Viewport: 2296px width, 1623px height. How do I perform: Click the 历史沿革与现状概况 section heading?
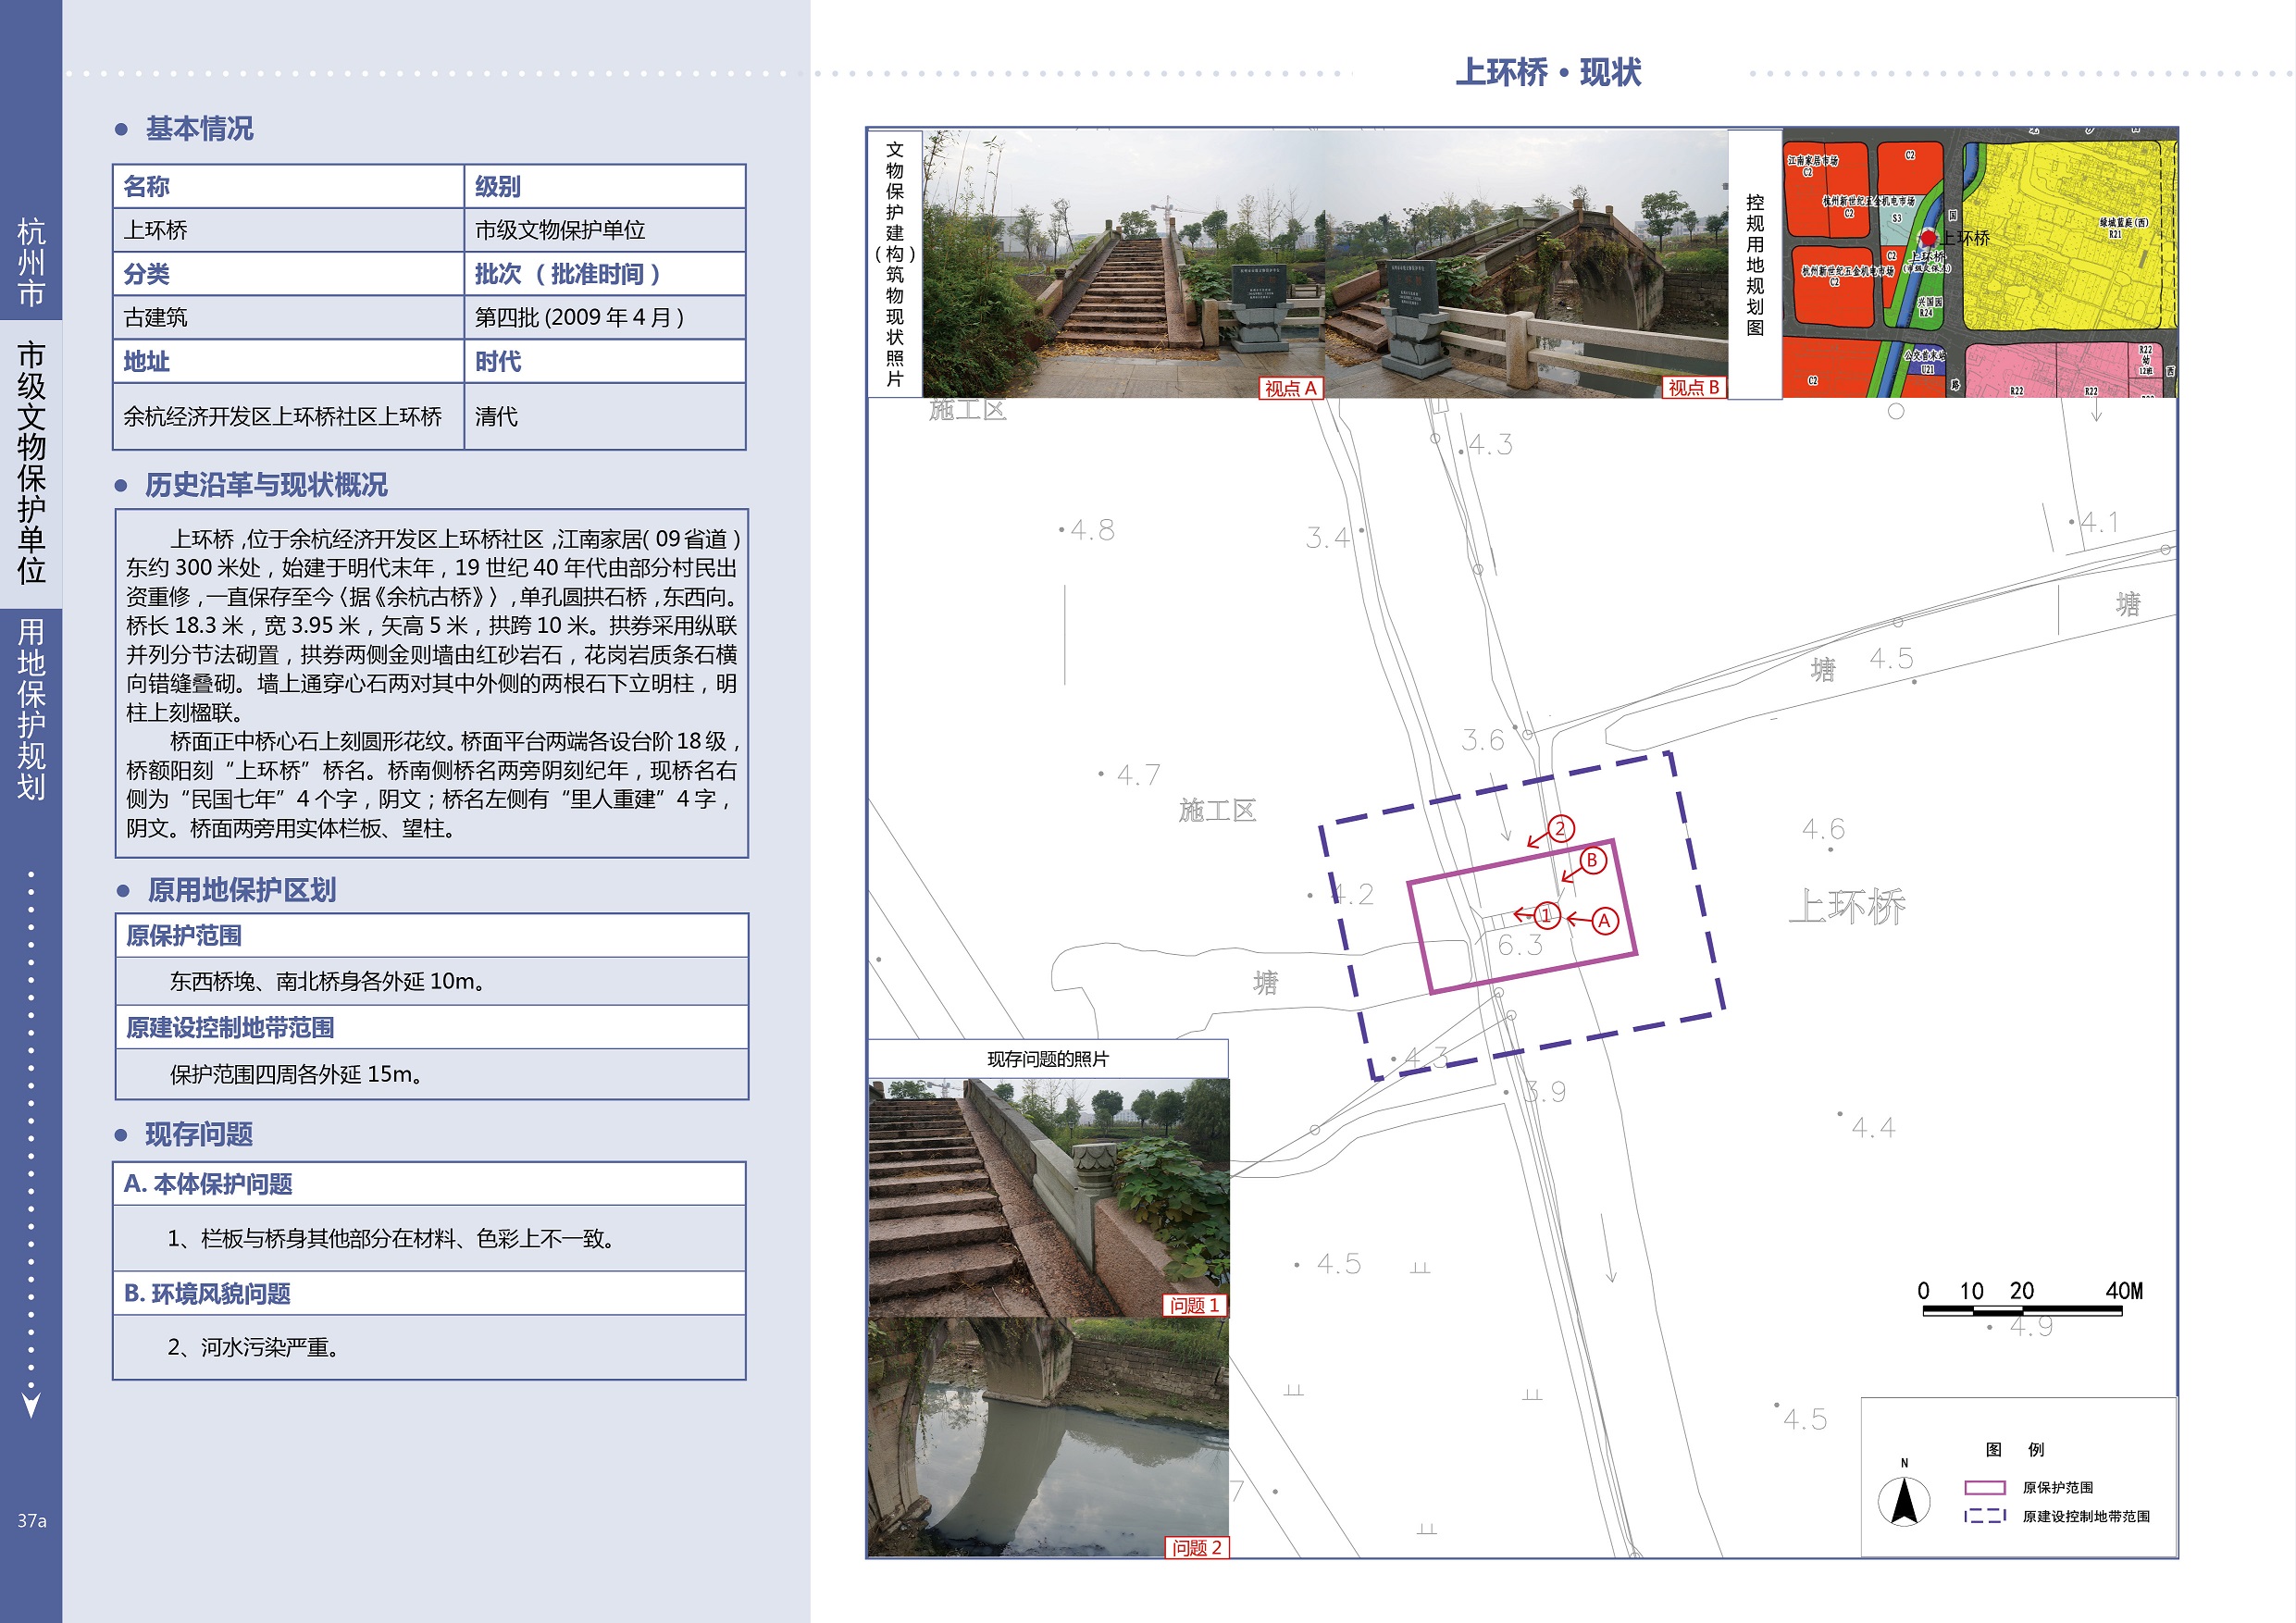tap(266, 485)
